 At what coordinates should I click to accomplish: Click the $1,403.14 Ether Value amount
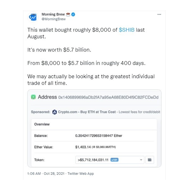coord(83,147)
